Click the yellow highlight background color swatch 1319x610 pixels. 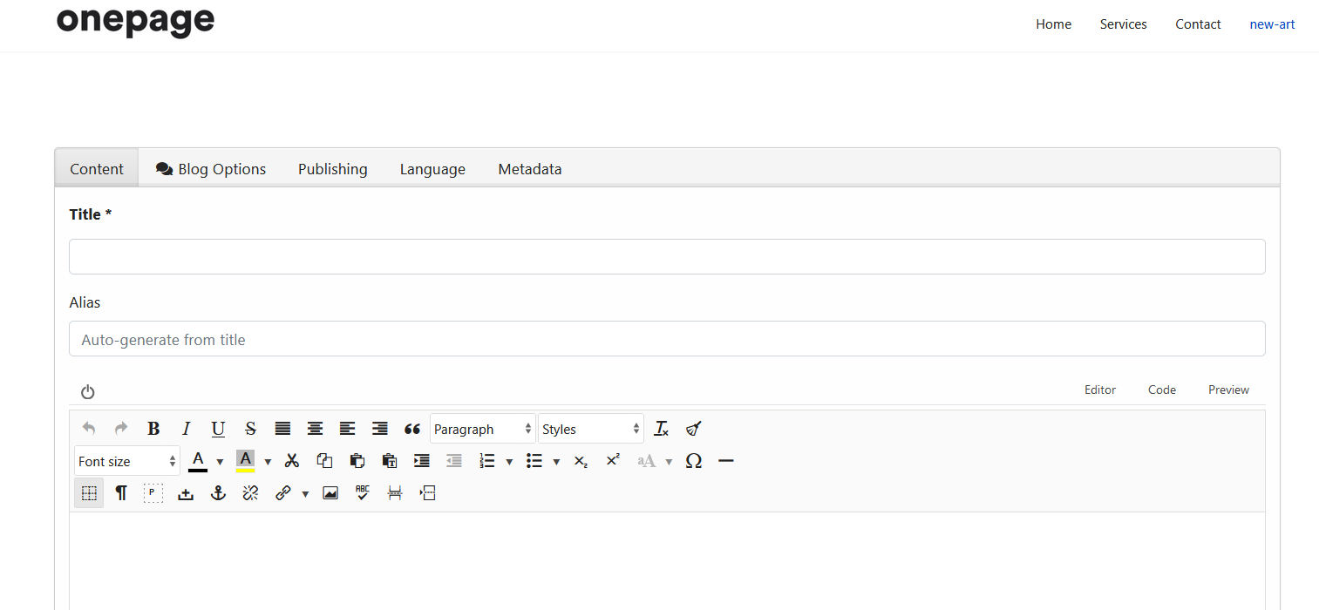pos(245,461)
